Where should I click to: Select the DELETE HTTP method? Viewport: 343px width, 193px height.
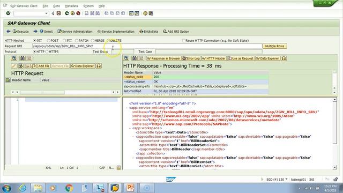[108, 41]
